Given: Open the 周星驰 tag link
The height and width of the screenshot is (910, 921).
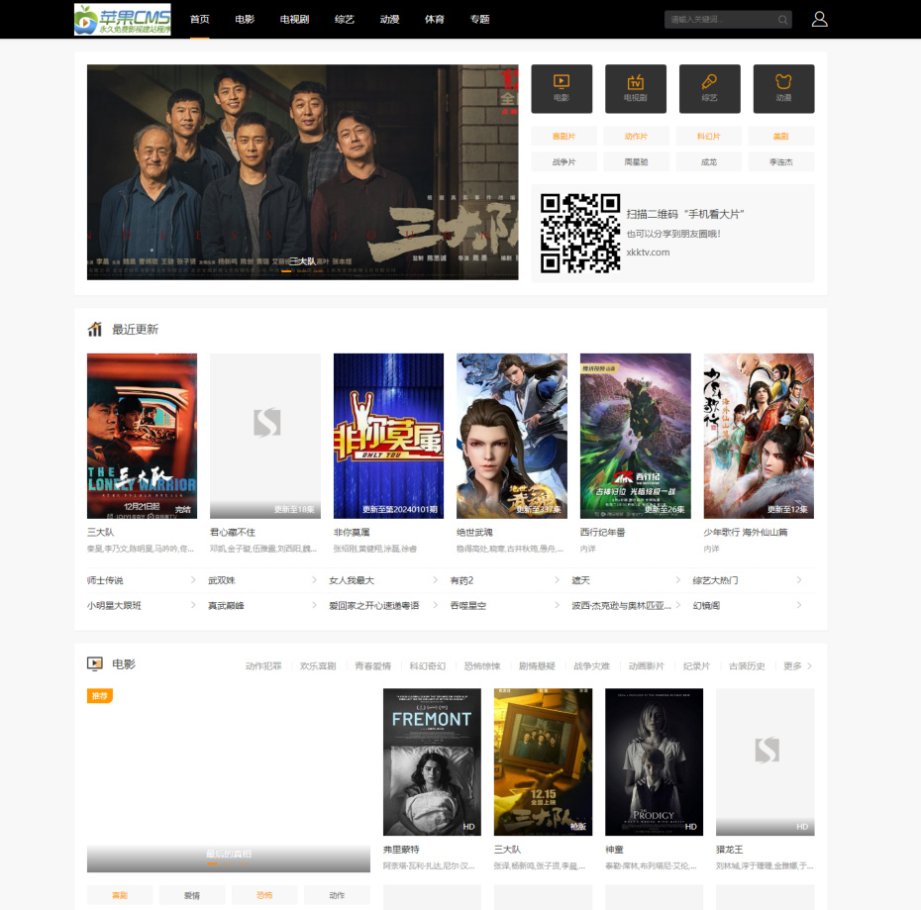Looking at the screenshot, I should point(635,161).
